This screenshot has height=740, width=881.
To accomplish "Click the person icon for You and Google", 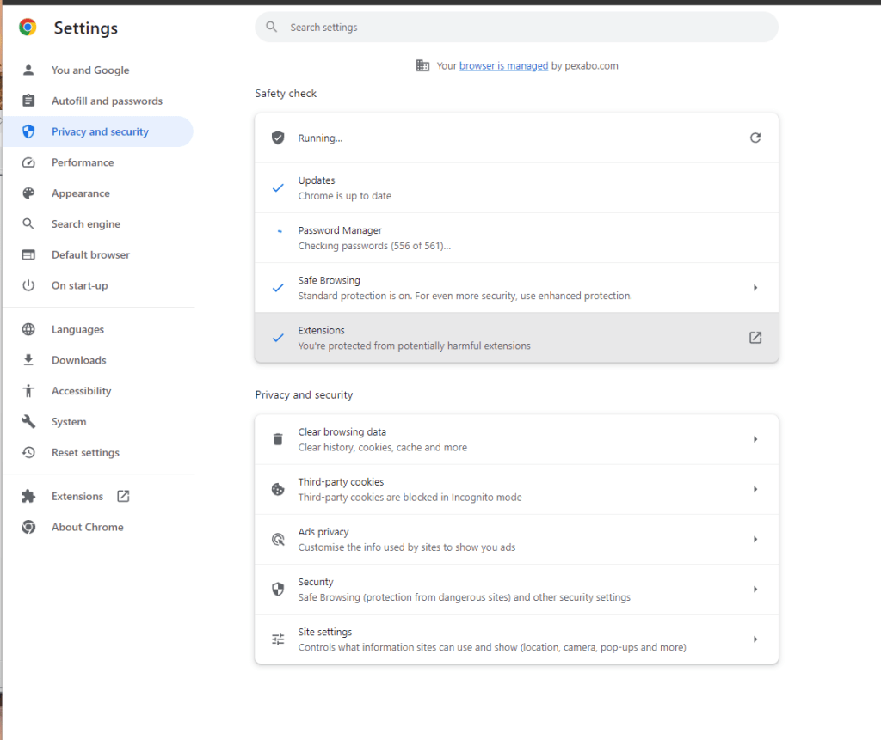I will tap(28, 70).
